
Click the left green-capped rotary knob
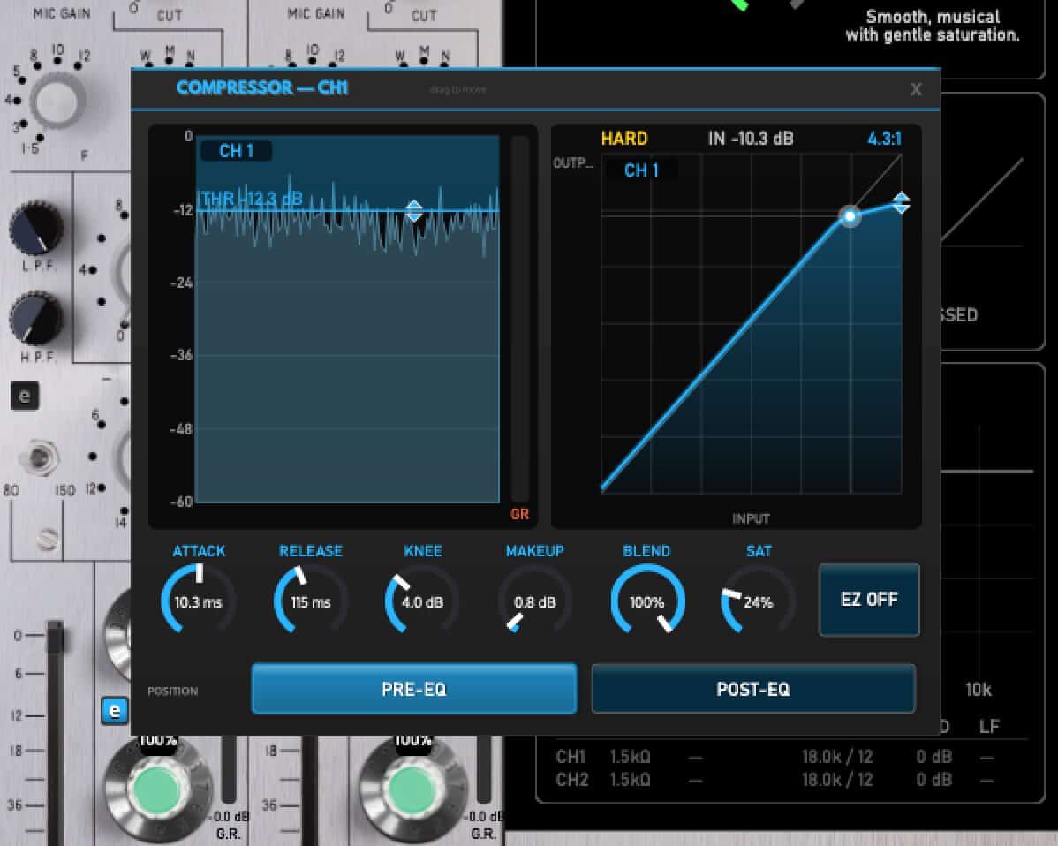click(x=157, y=789)
